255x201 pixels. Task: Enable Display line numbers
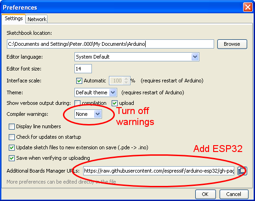point(11,126)
